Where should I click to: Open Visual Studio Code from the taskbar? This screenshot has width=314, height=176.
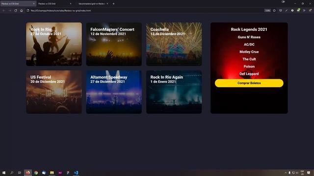tap(76, 173)
